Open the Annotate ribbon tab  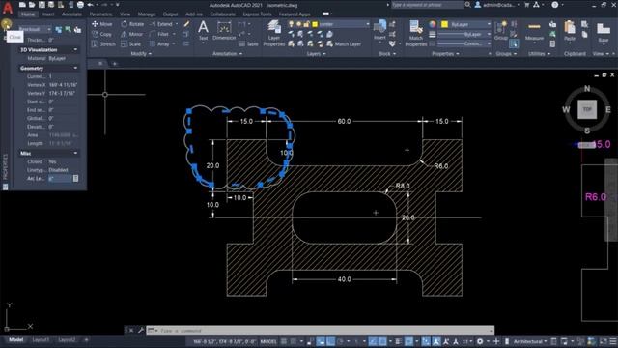point(71,14)
